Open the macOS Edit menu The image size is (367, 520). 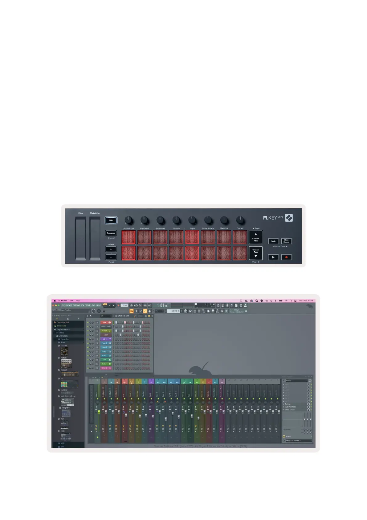[71, 300]
